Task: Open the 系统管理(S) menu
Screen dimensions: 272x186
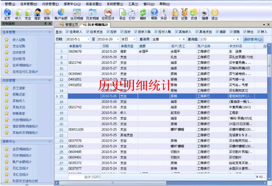Action: pos(115,4)
